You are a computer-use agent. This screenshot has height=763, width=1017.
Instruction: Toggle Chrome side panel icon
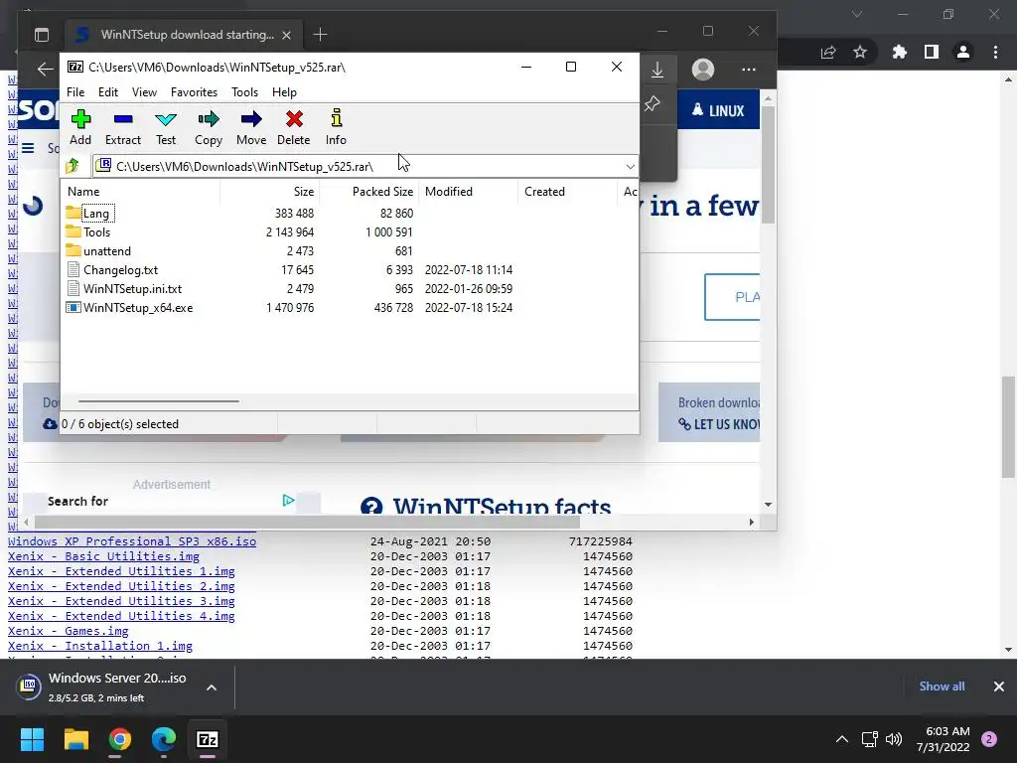[x=932, y=52]
